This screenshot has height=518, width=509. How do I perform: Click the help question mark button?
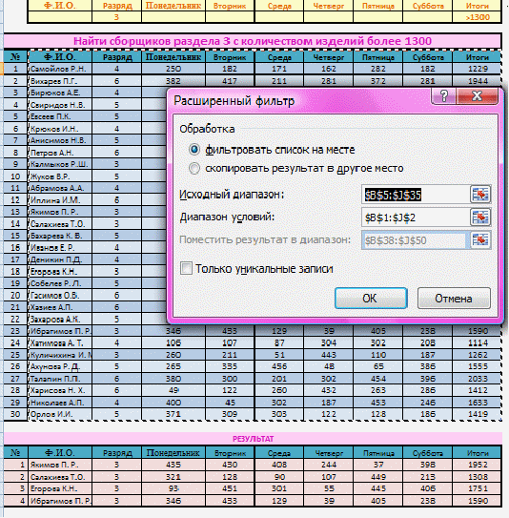(x=444, y=96)
